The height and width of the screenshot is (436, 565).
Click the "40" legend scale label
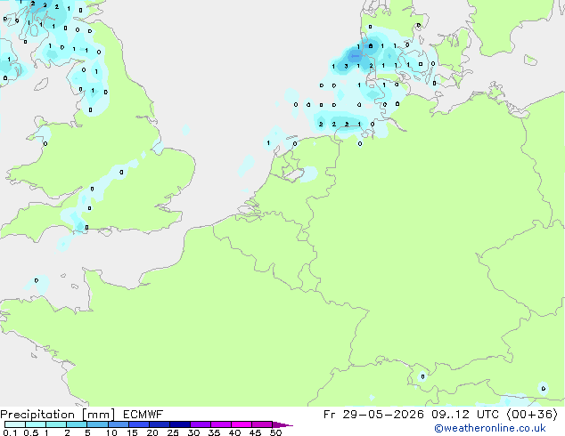[x=234, y=432]
